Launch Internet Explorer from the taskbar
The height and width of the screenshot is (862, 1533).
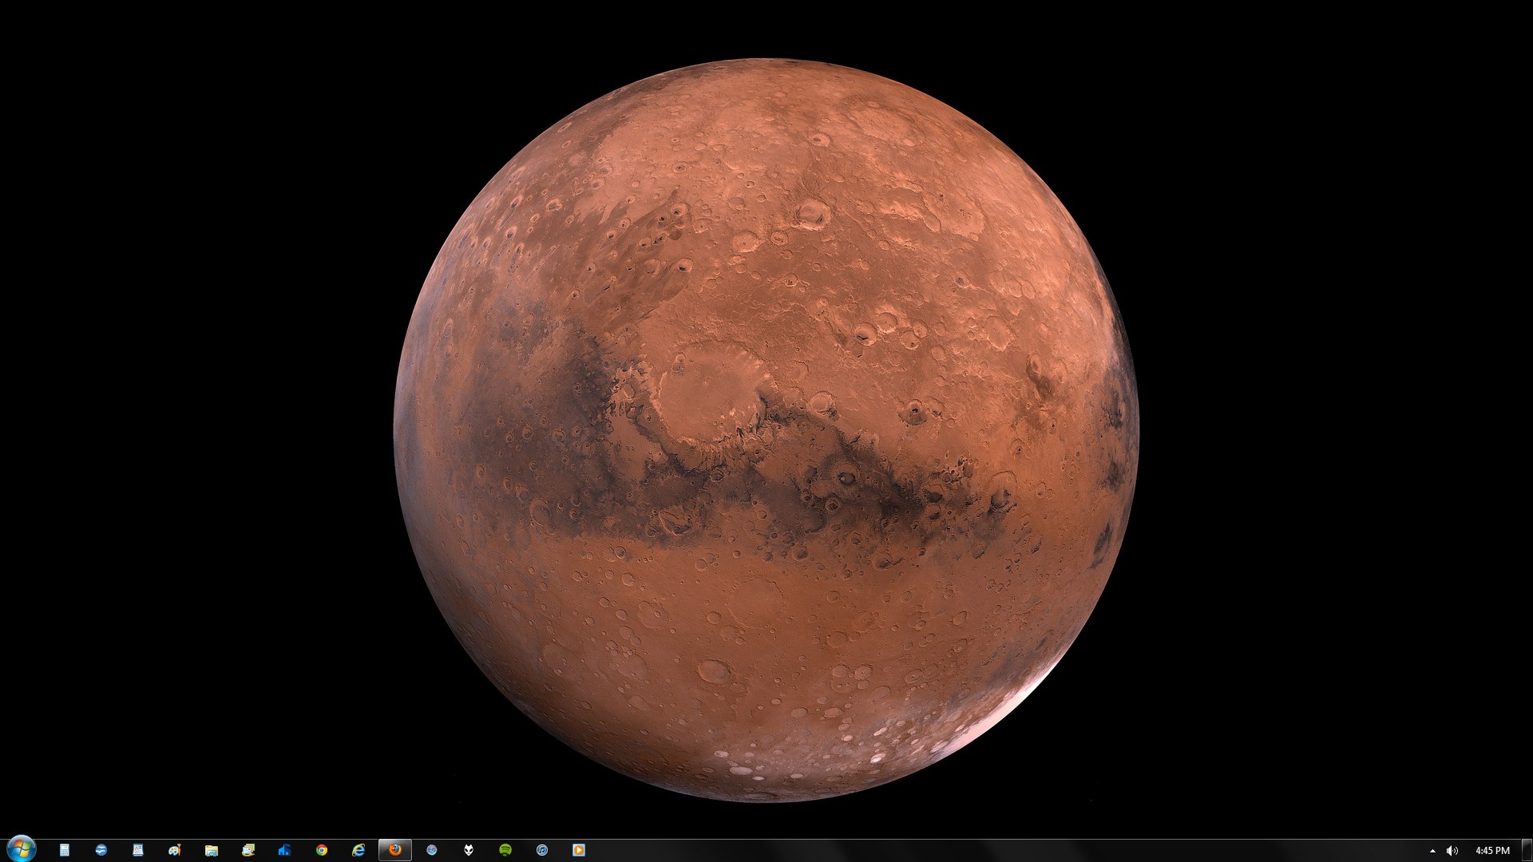(358, 850)
